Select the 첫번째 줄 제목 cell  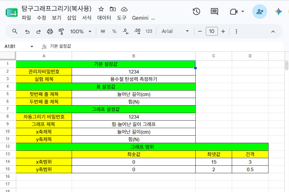[44, 94]
